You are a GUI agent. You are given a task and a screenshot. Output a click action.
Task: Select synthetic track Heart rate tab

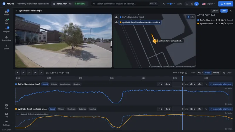[x=71, y=109]
